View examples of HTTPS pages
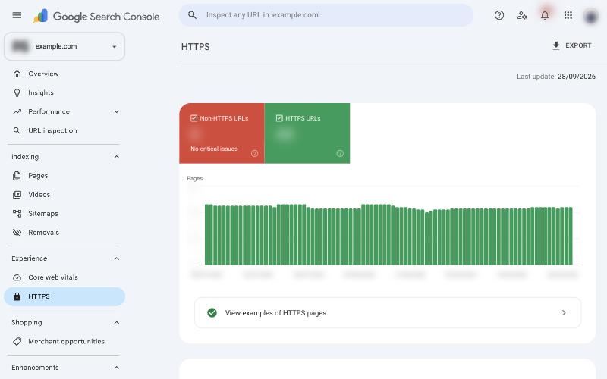This screenshot has height=379, width=607. click(388, 312)
